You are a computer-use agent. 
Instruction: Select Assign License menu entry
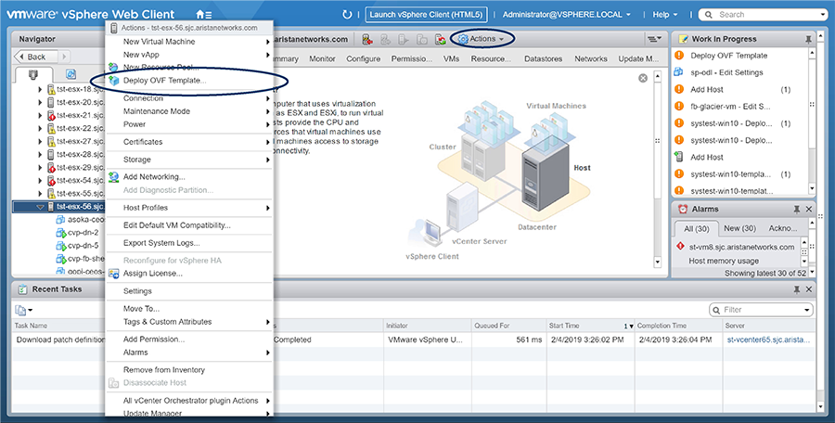189,274
